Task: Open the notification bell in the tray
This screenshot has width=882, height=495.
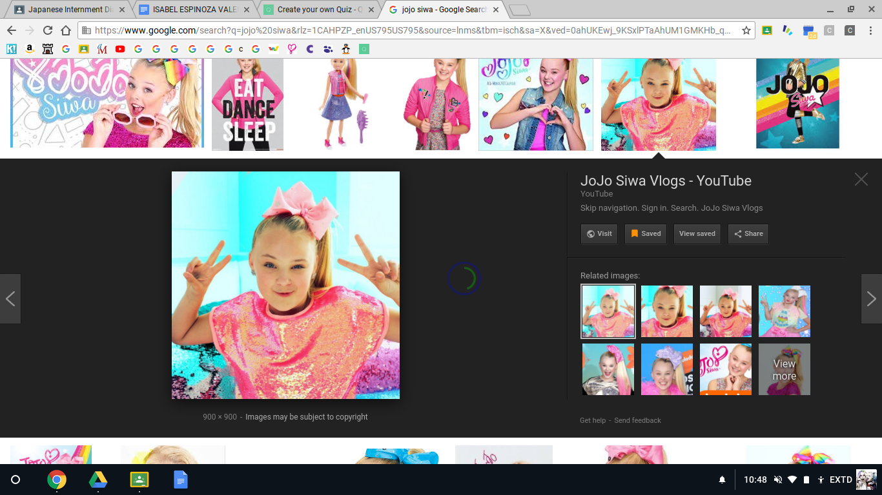Action: point(722,480)
